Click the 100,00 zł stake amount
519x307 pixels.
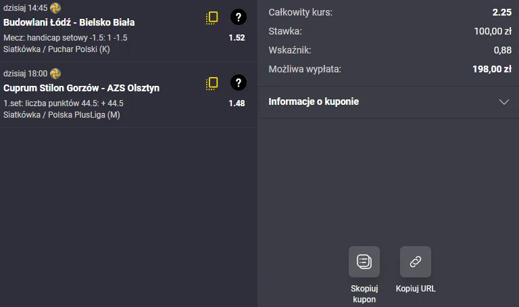493,30
